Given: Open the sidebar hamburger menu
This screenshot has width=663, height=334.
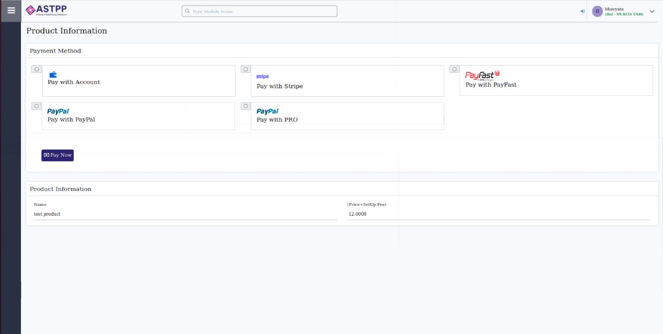Looking at the screenshot, I should [11, 11].
